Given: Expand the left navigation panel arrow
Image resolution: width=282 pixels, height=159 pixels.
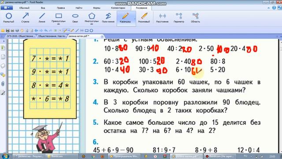Looking at the screenshot, I should tap(4, 41).
